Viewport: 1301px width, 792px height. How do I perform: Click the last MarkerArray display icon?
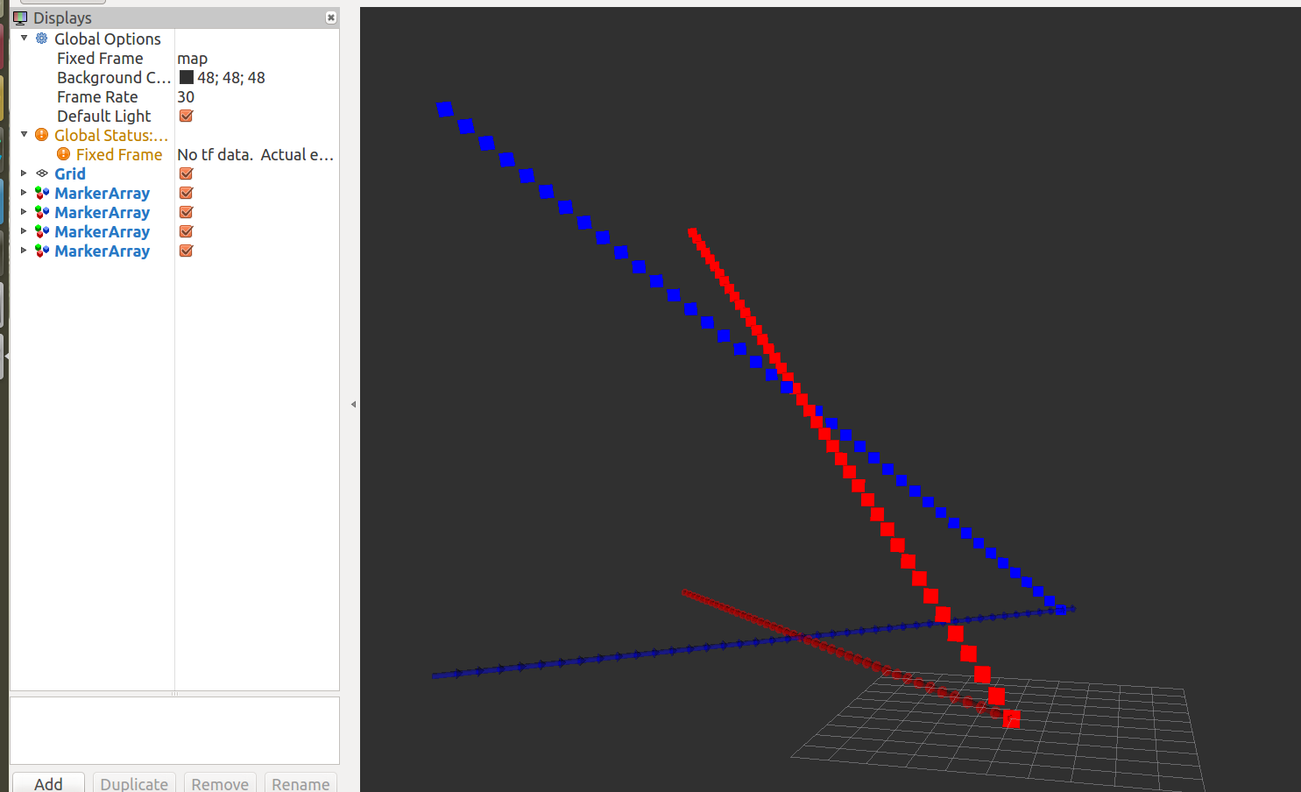click(42, 251)
